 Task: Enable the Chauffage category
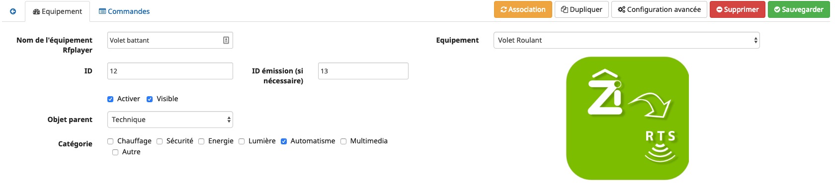click(x=110, y=141)
